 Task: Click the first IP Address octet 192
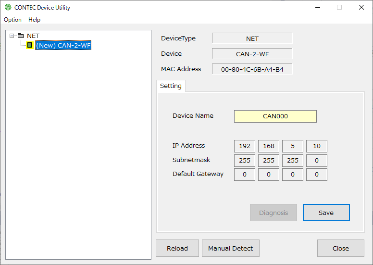[x=245, y=146]
